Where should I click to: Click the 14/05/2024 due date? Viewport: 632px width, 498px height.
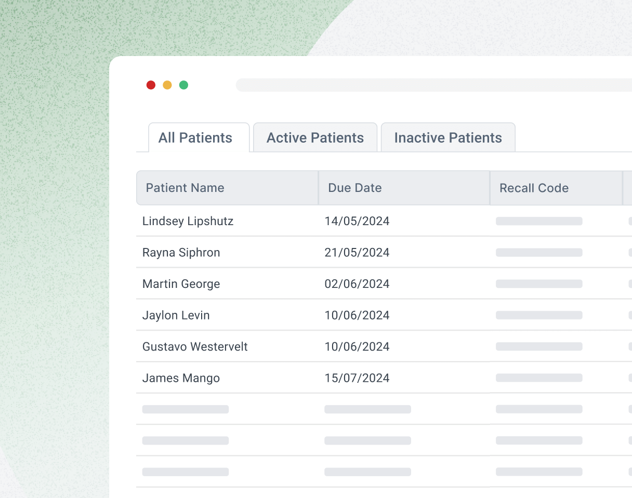click(x=357, y=221)
